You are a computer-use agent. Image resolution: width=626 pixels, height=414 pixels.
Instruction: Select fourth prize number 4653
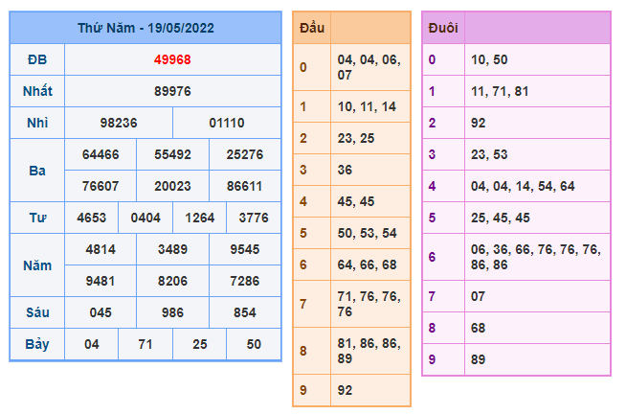pos(92,218)
